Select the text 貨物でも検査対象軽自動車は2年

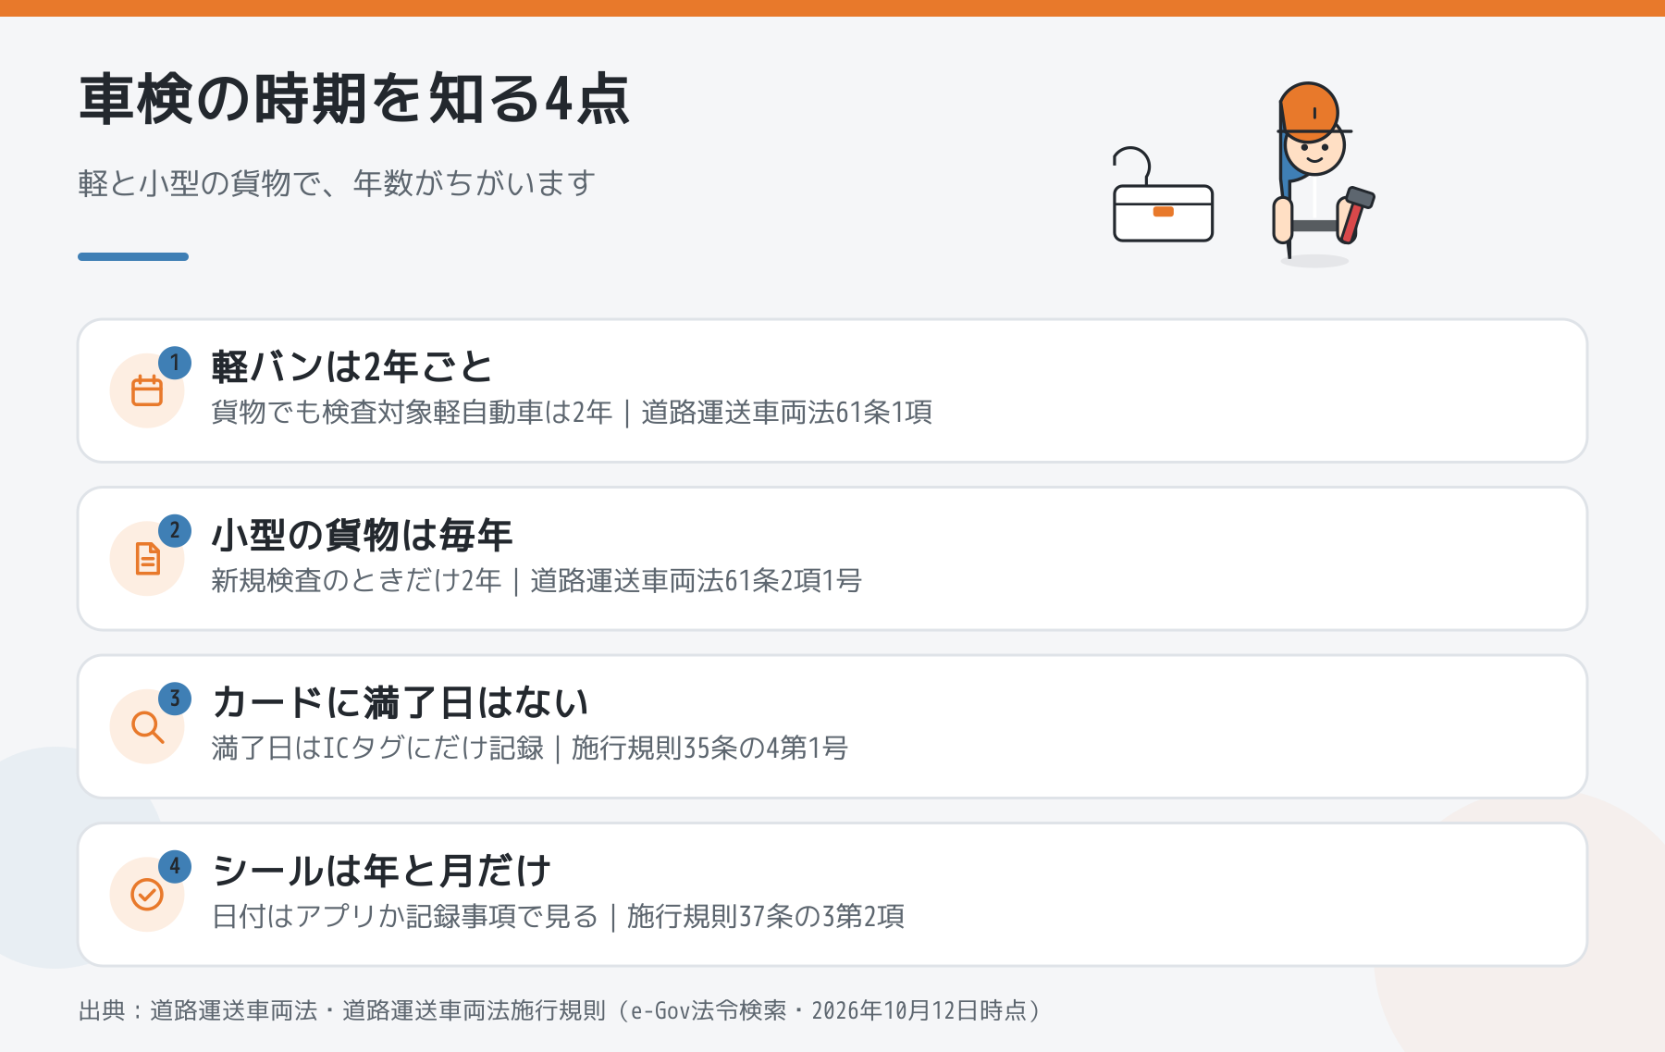(412, 413)
